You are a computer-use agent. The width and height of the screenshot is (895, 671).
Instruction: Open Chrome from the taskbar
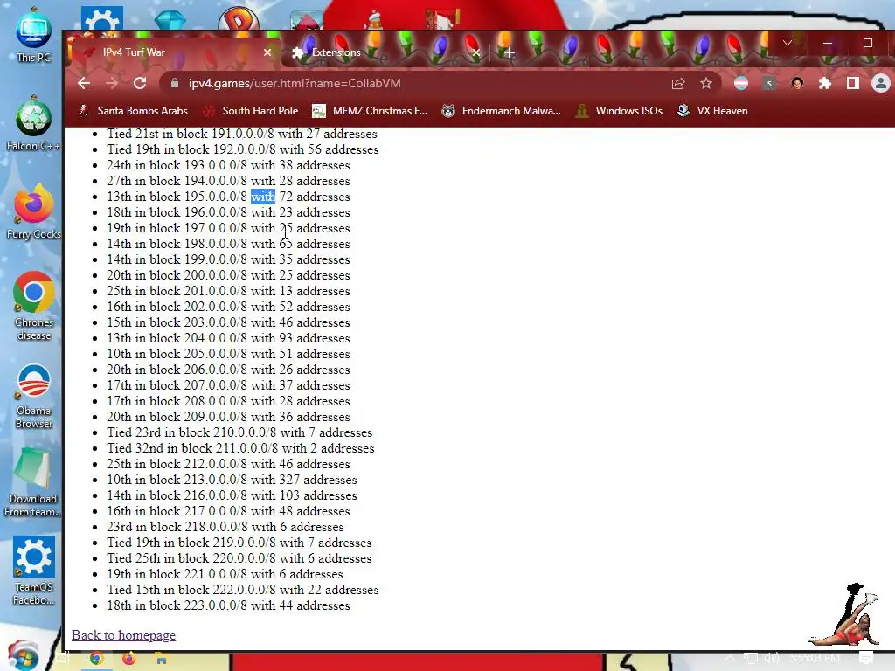coord(97,659)
